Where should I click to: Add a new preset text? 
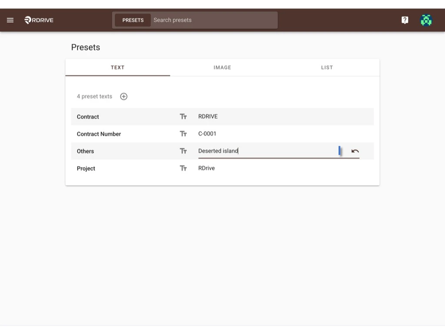point(123,96)
